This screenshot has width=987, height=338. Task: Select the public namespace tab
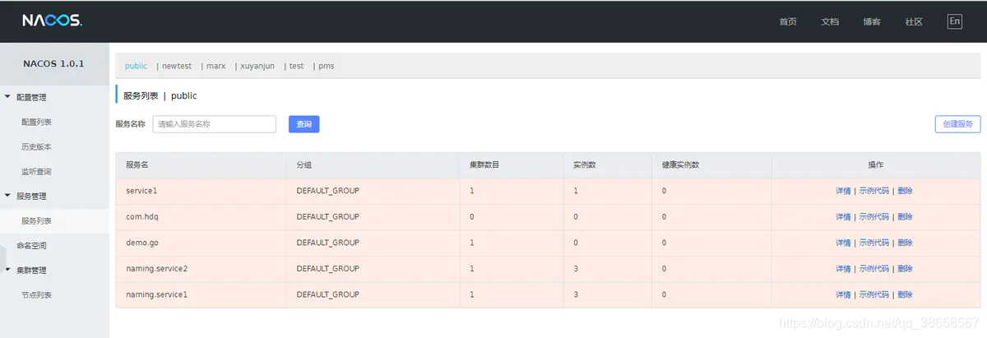136,66
